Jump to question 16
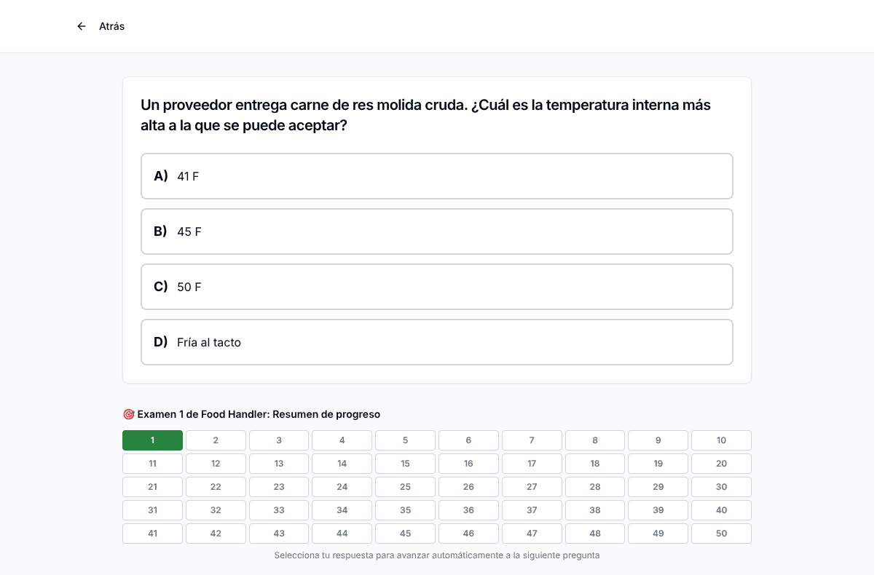 tap(468, 464)
